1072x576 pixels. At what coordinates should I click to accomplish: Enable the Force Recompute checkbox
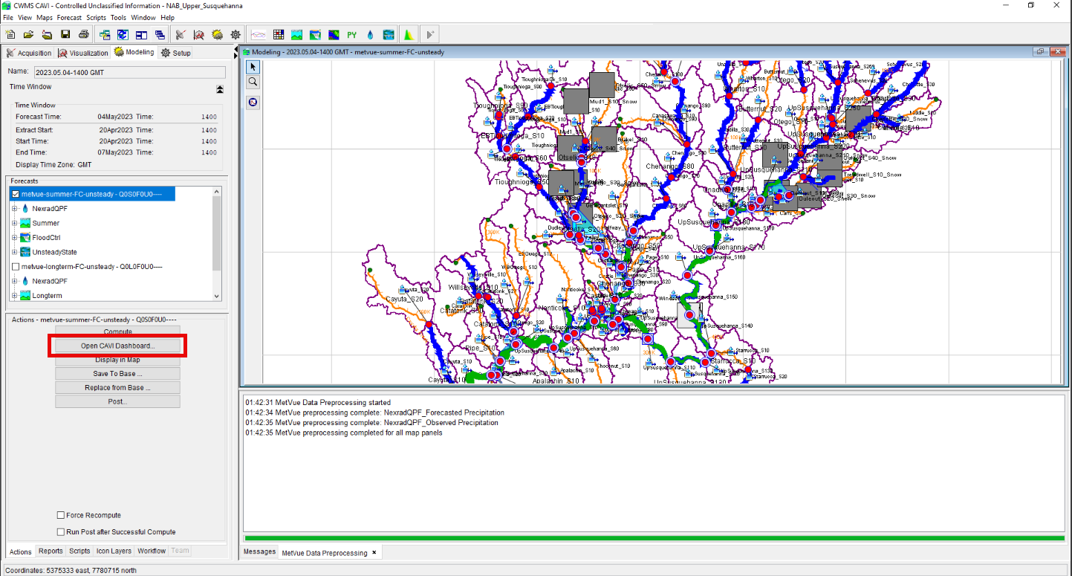pos(61,515)
